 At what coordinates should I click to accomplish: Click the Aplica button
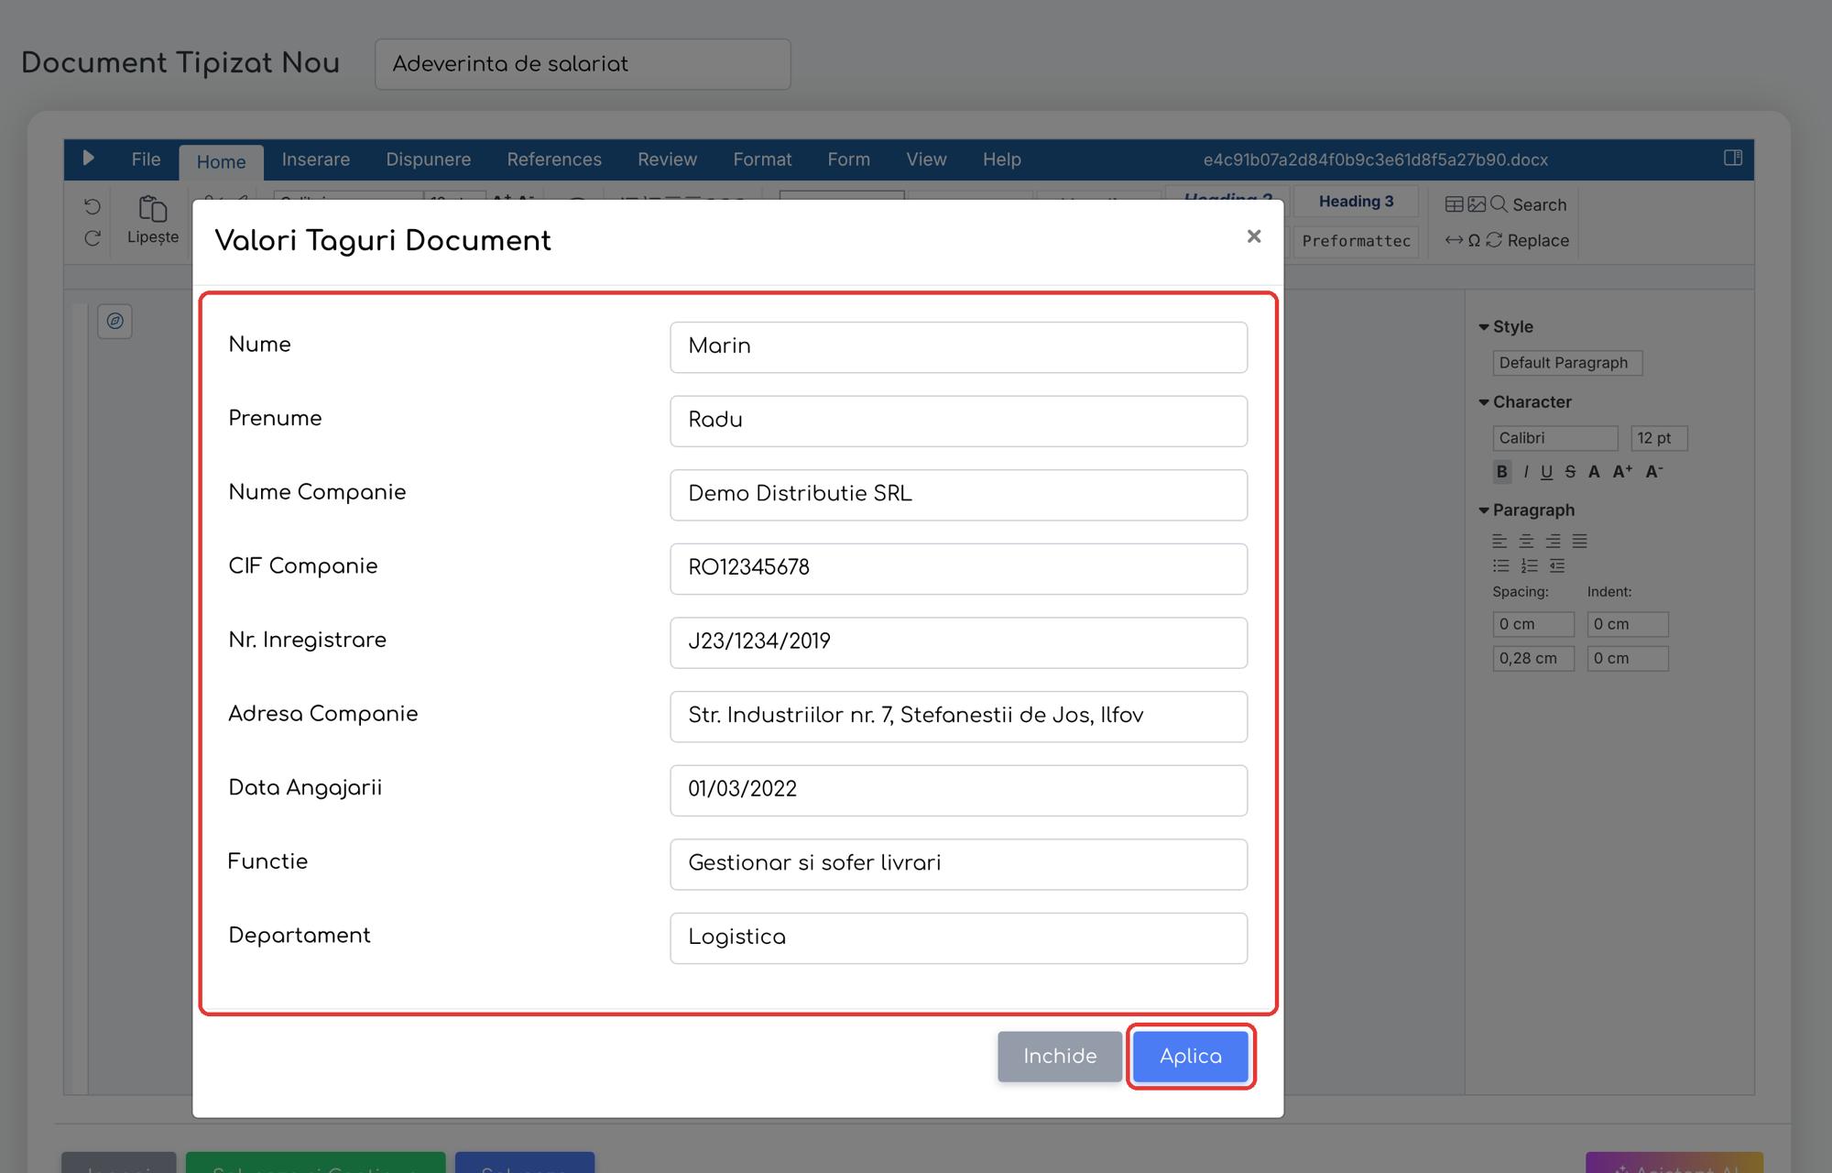[1190, 1056]
